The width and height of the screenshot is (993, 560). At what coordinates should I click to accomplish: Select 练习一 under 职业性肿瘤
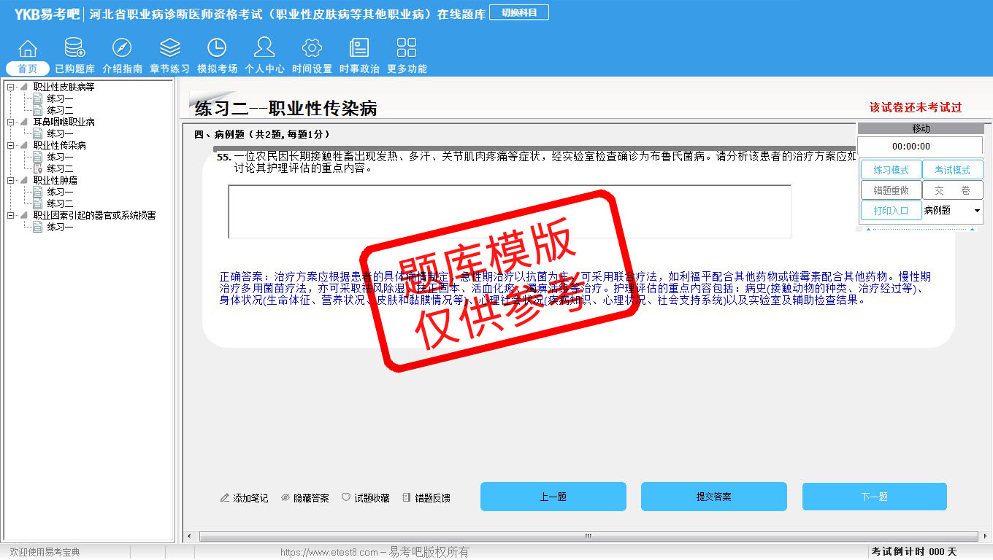(x=60, y=192)
